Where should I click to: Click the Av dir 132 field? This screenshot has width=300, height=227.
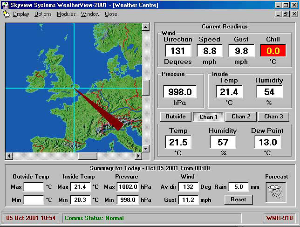188,187
